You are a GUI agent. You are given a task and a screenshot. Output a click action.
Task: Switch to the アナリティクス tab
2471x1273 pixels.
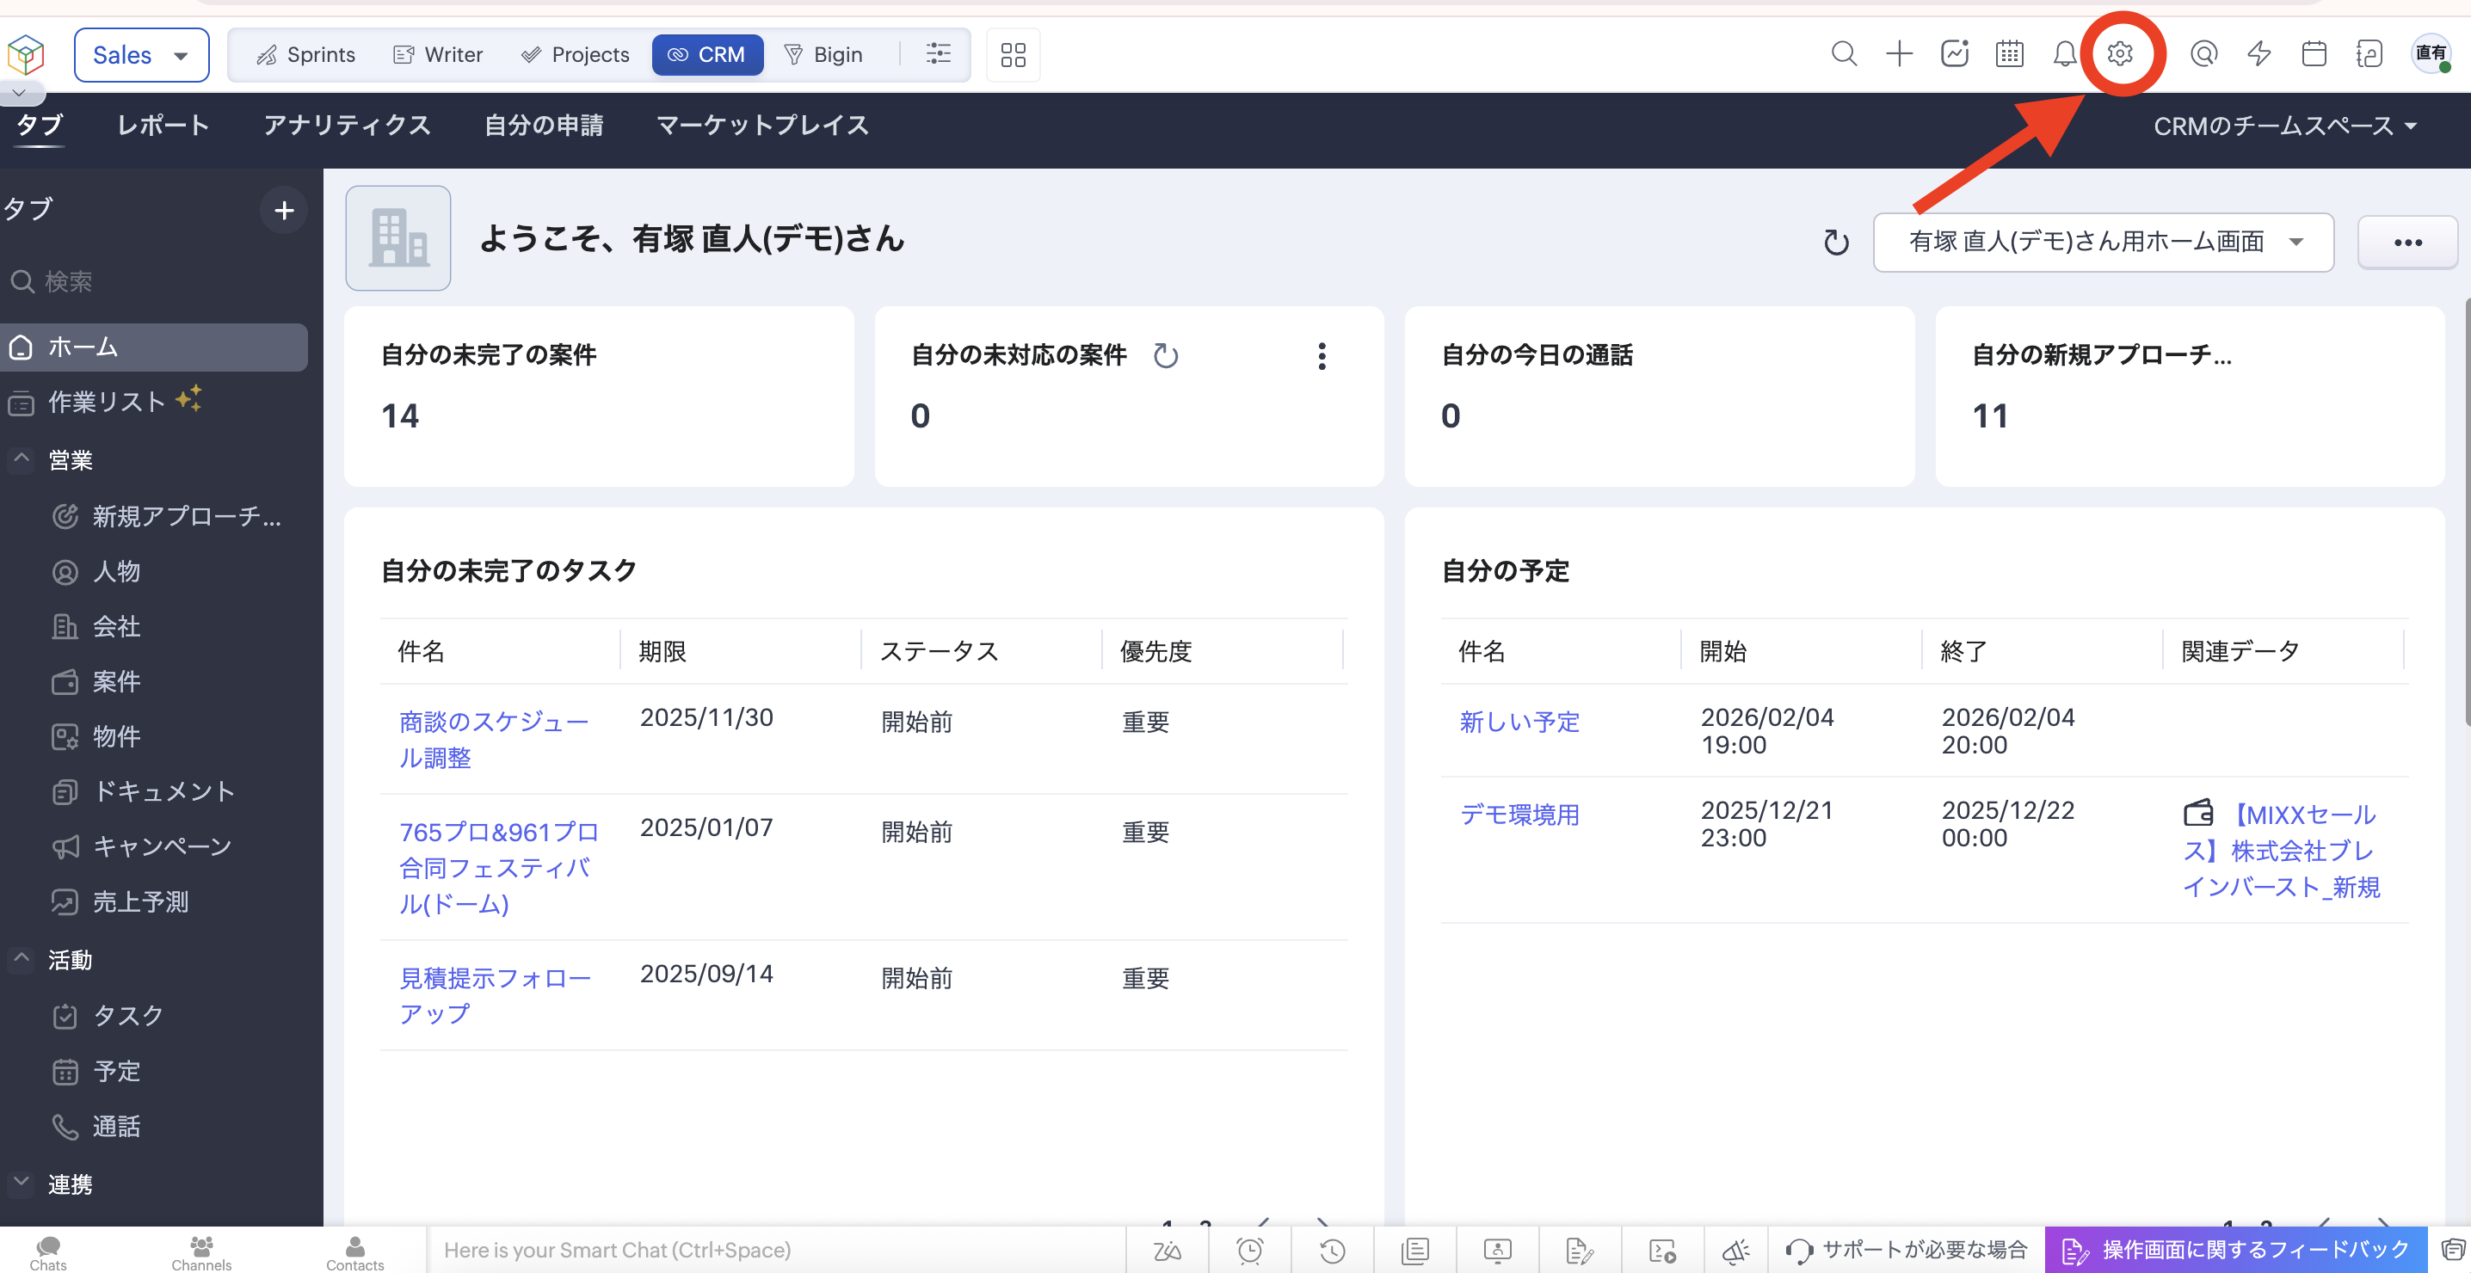[x=346, y=126]
